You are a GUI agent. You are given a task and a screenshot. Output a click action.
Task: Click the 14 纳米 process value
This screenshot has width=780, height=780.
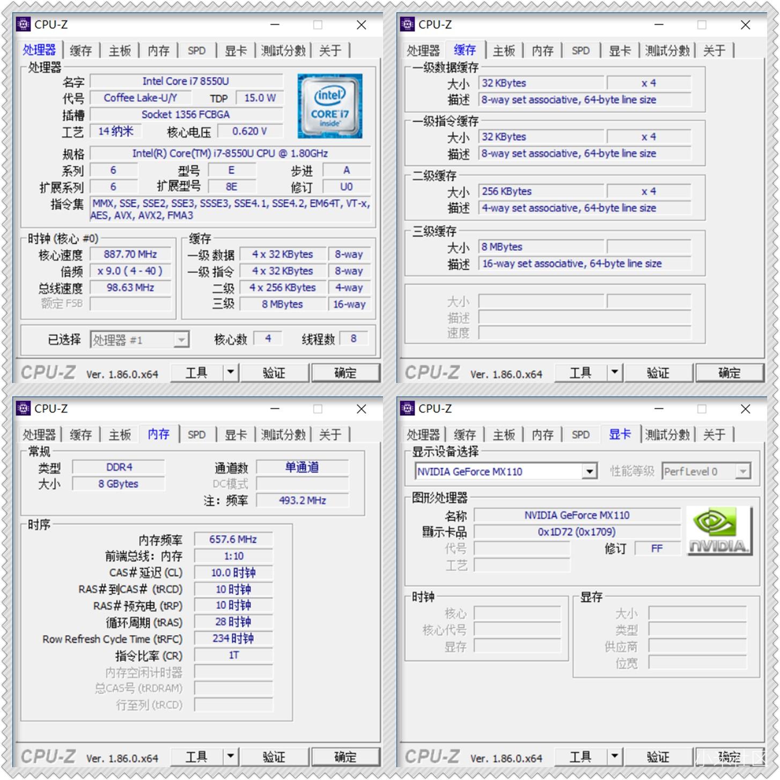tap(115, 131)
